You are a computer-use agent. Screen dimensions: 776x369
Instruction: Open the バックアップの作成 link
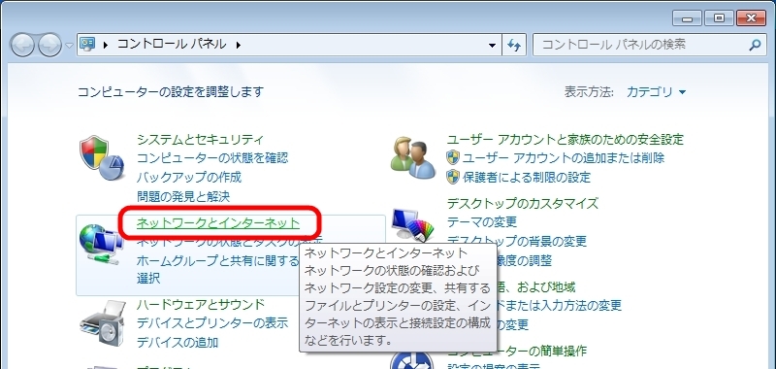[189, 177]
